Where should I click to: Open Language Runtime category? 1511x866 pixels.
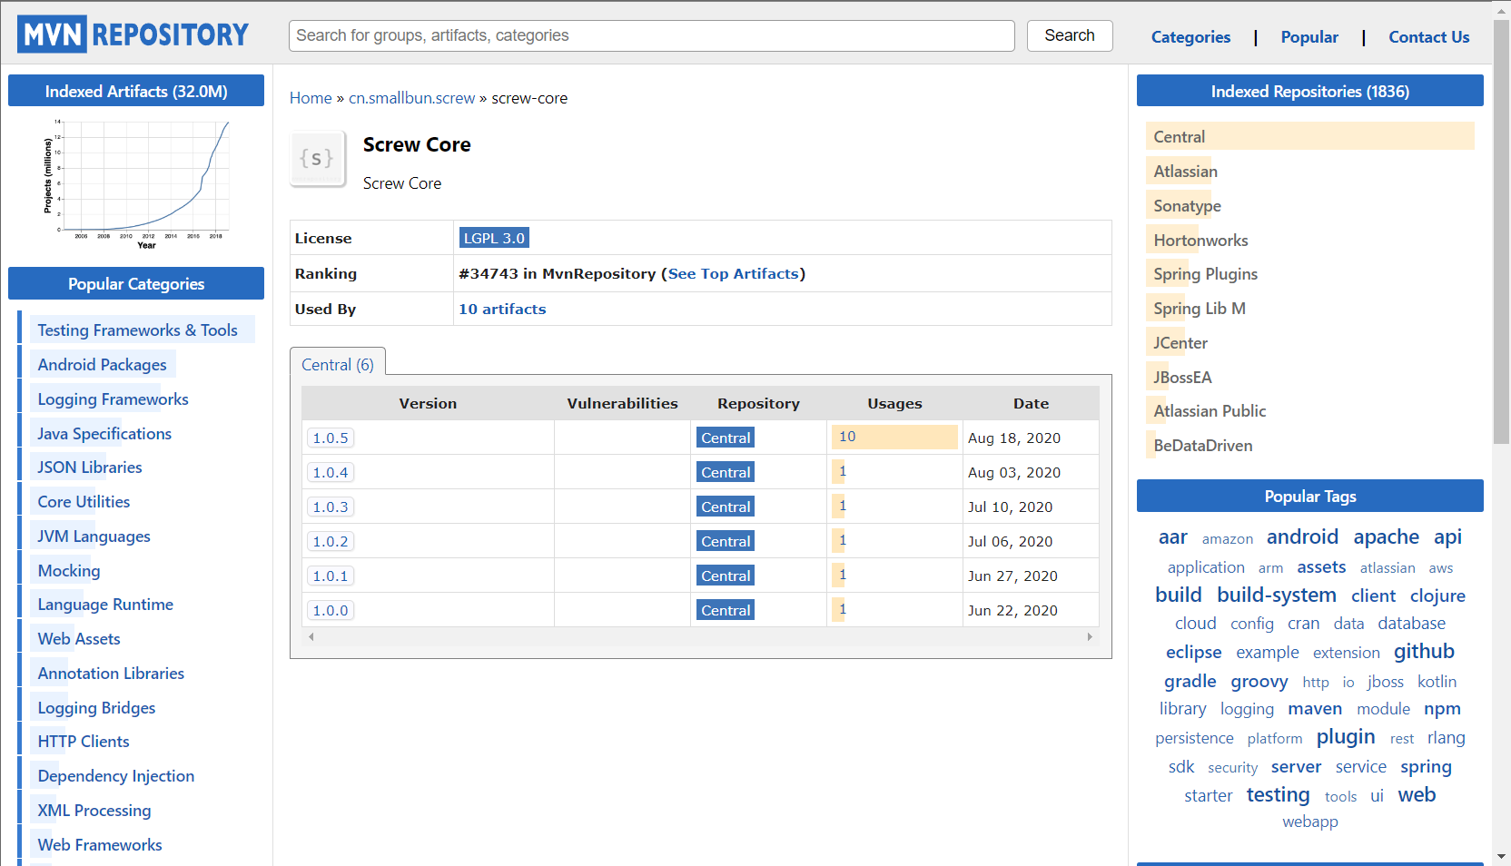click(x=105, y=605)
